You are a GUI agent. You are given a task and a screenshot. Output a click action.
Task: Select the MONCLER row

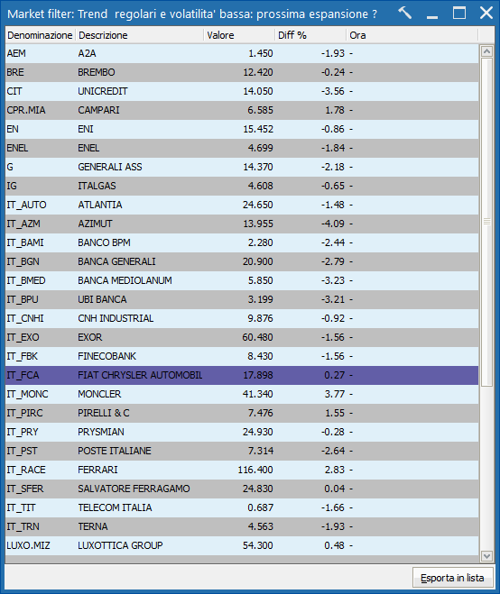click(242, 395)
